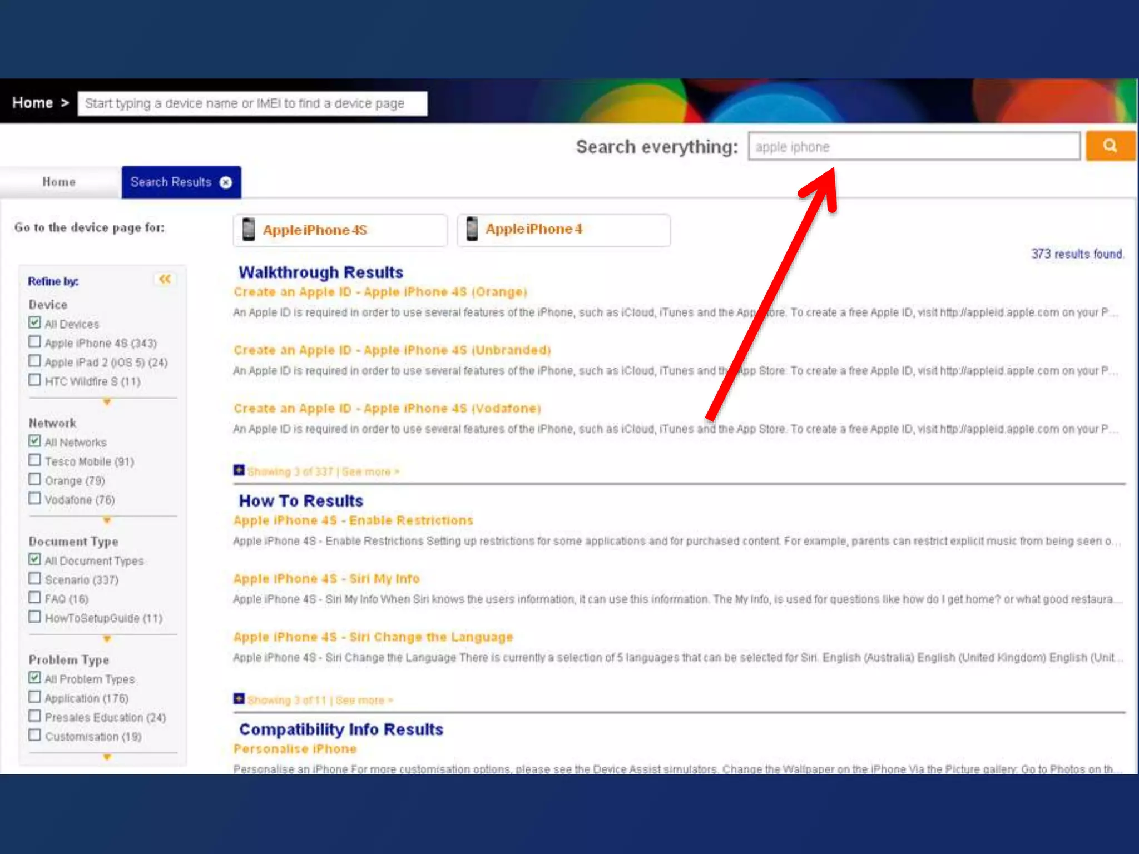The image size is (1139, 854).
Task: Show more Network filter options
Action: (x=107, y=520)
